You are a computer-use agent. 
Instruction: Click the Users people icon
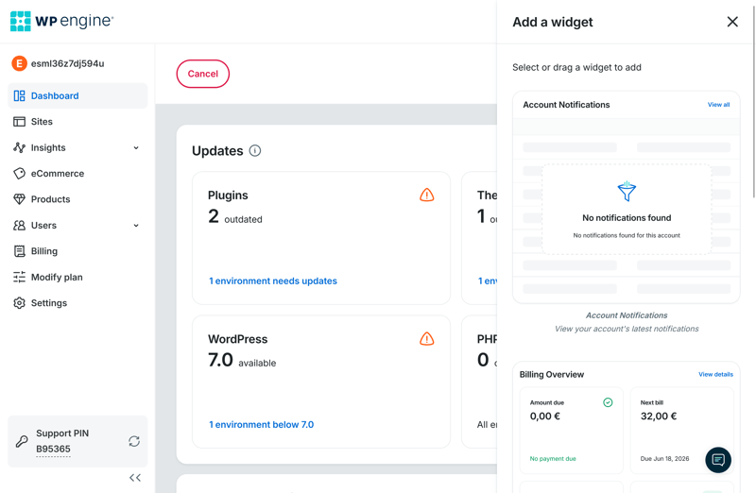click(x=19, y=225)
